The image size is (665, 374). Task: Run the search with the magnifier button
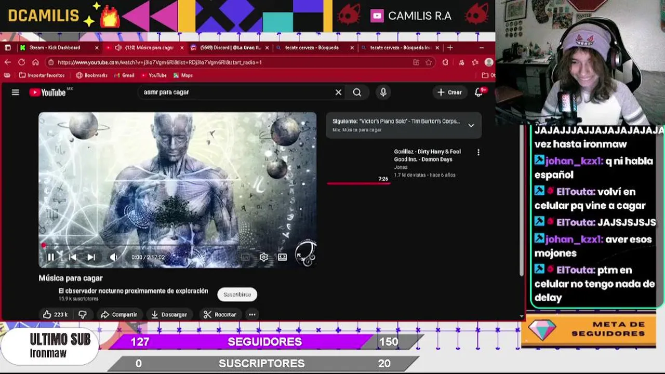click(x=357, y=92)
